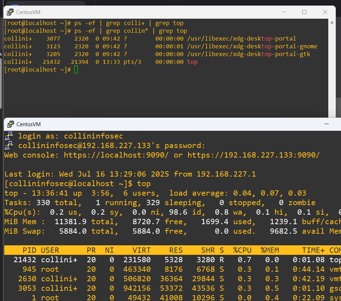The width and height of the screenshot is (341, 301).
Task: Click the xdg-desktop-portal-gnome path in ps output
Action: [x=252, y=47]
